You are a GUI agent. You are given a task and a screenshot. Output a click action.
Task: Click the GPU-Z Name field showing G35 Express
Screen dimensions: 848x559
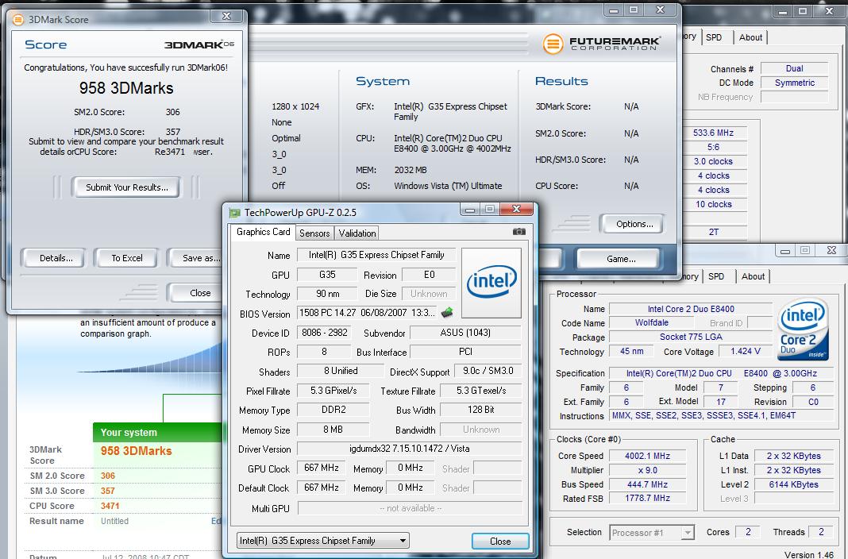[376, 255]
